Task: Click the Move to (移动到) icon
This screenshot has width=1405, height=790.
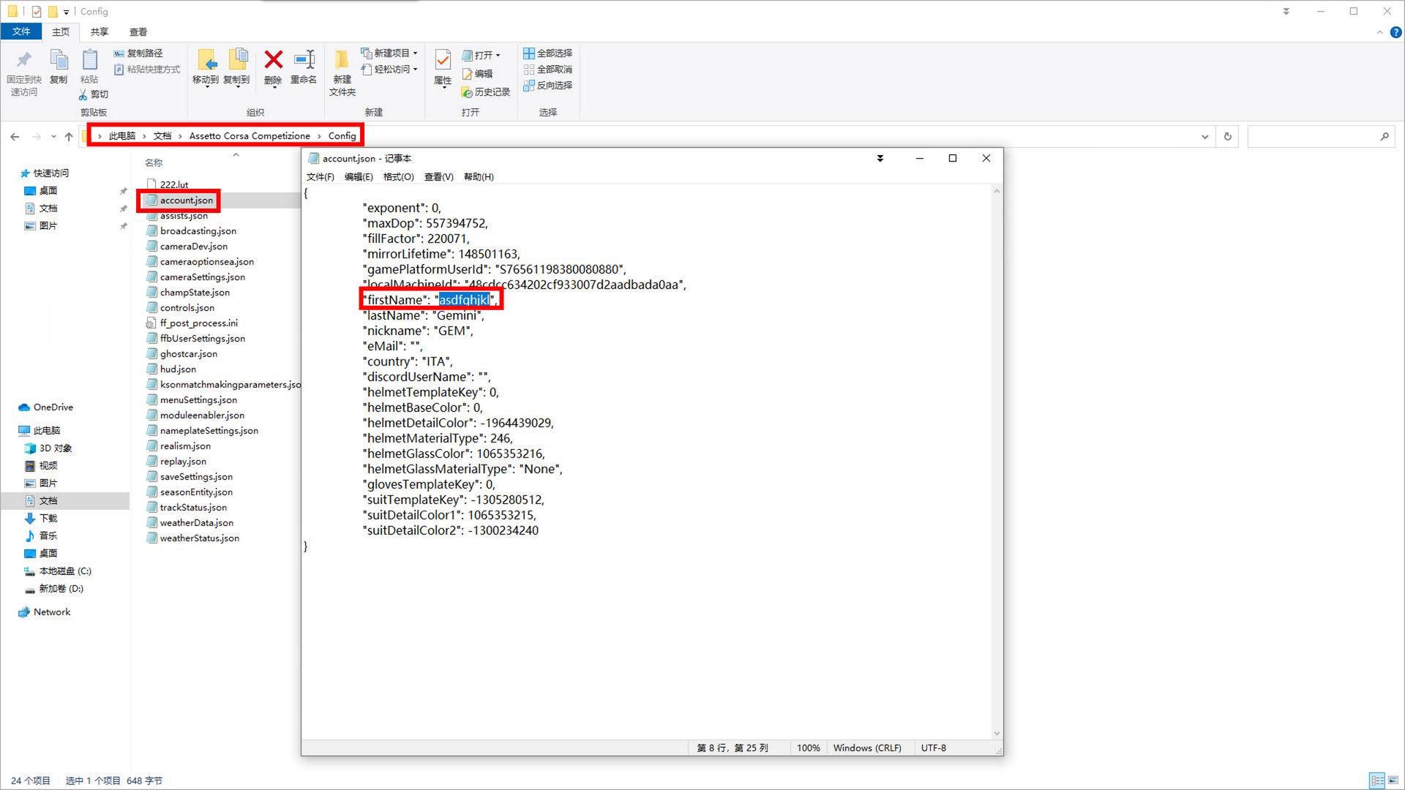Action: pos(206,60)
